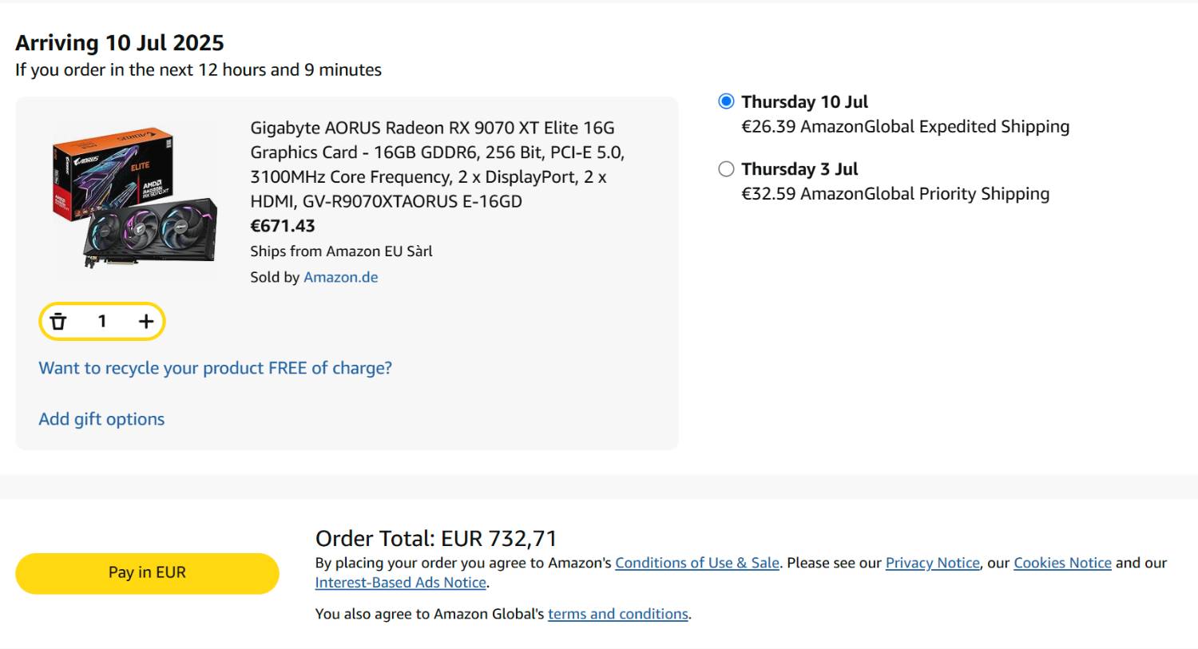The width and height of the screenshot is (1198, 649).
Task: Open the Gigabyte AORUS graphics card thumbnail
Action: click(134, 197)
